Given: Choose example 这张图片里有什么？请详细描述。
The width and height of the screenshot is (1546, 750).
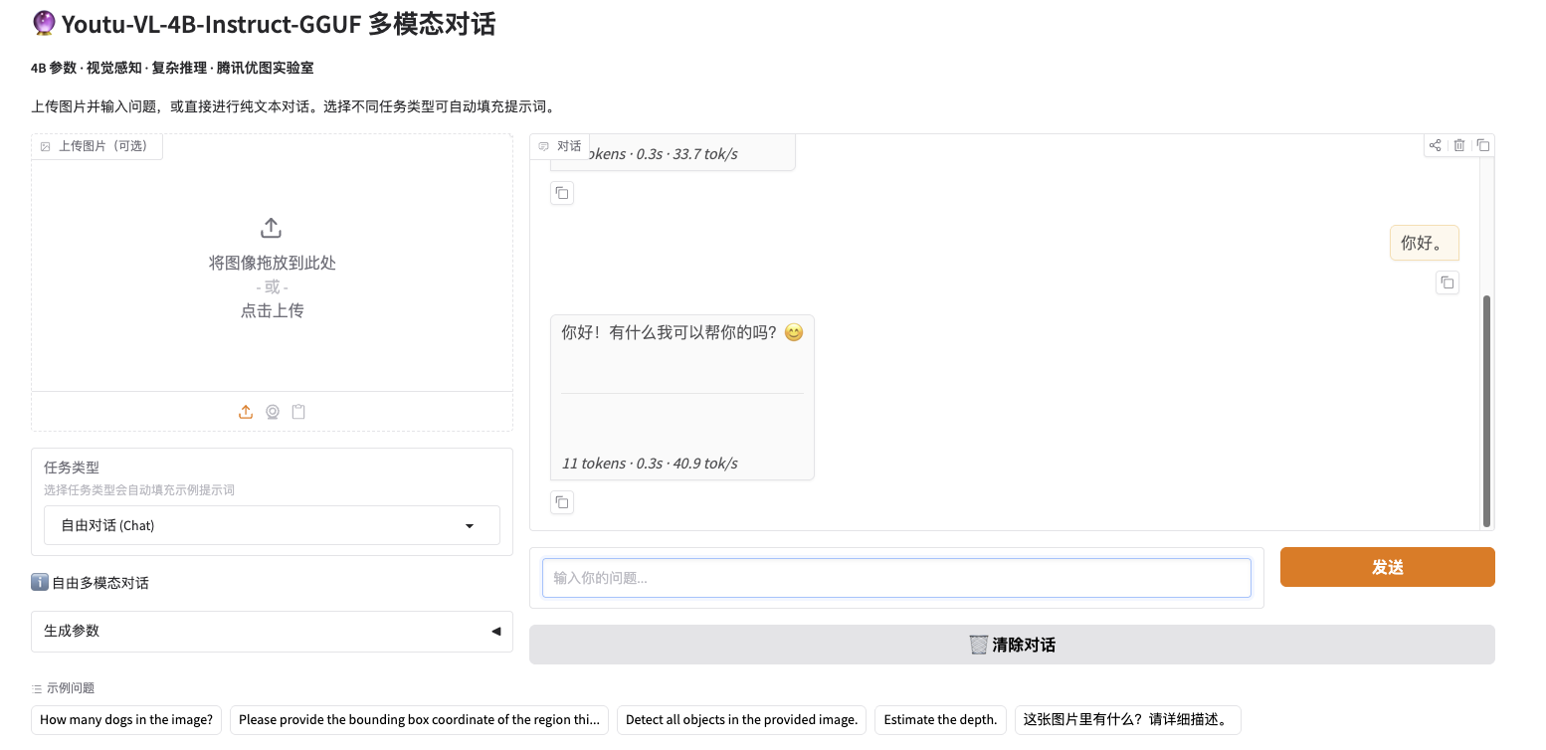Looking at the screenshot, I should click(1127, 720).
